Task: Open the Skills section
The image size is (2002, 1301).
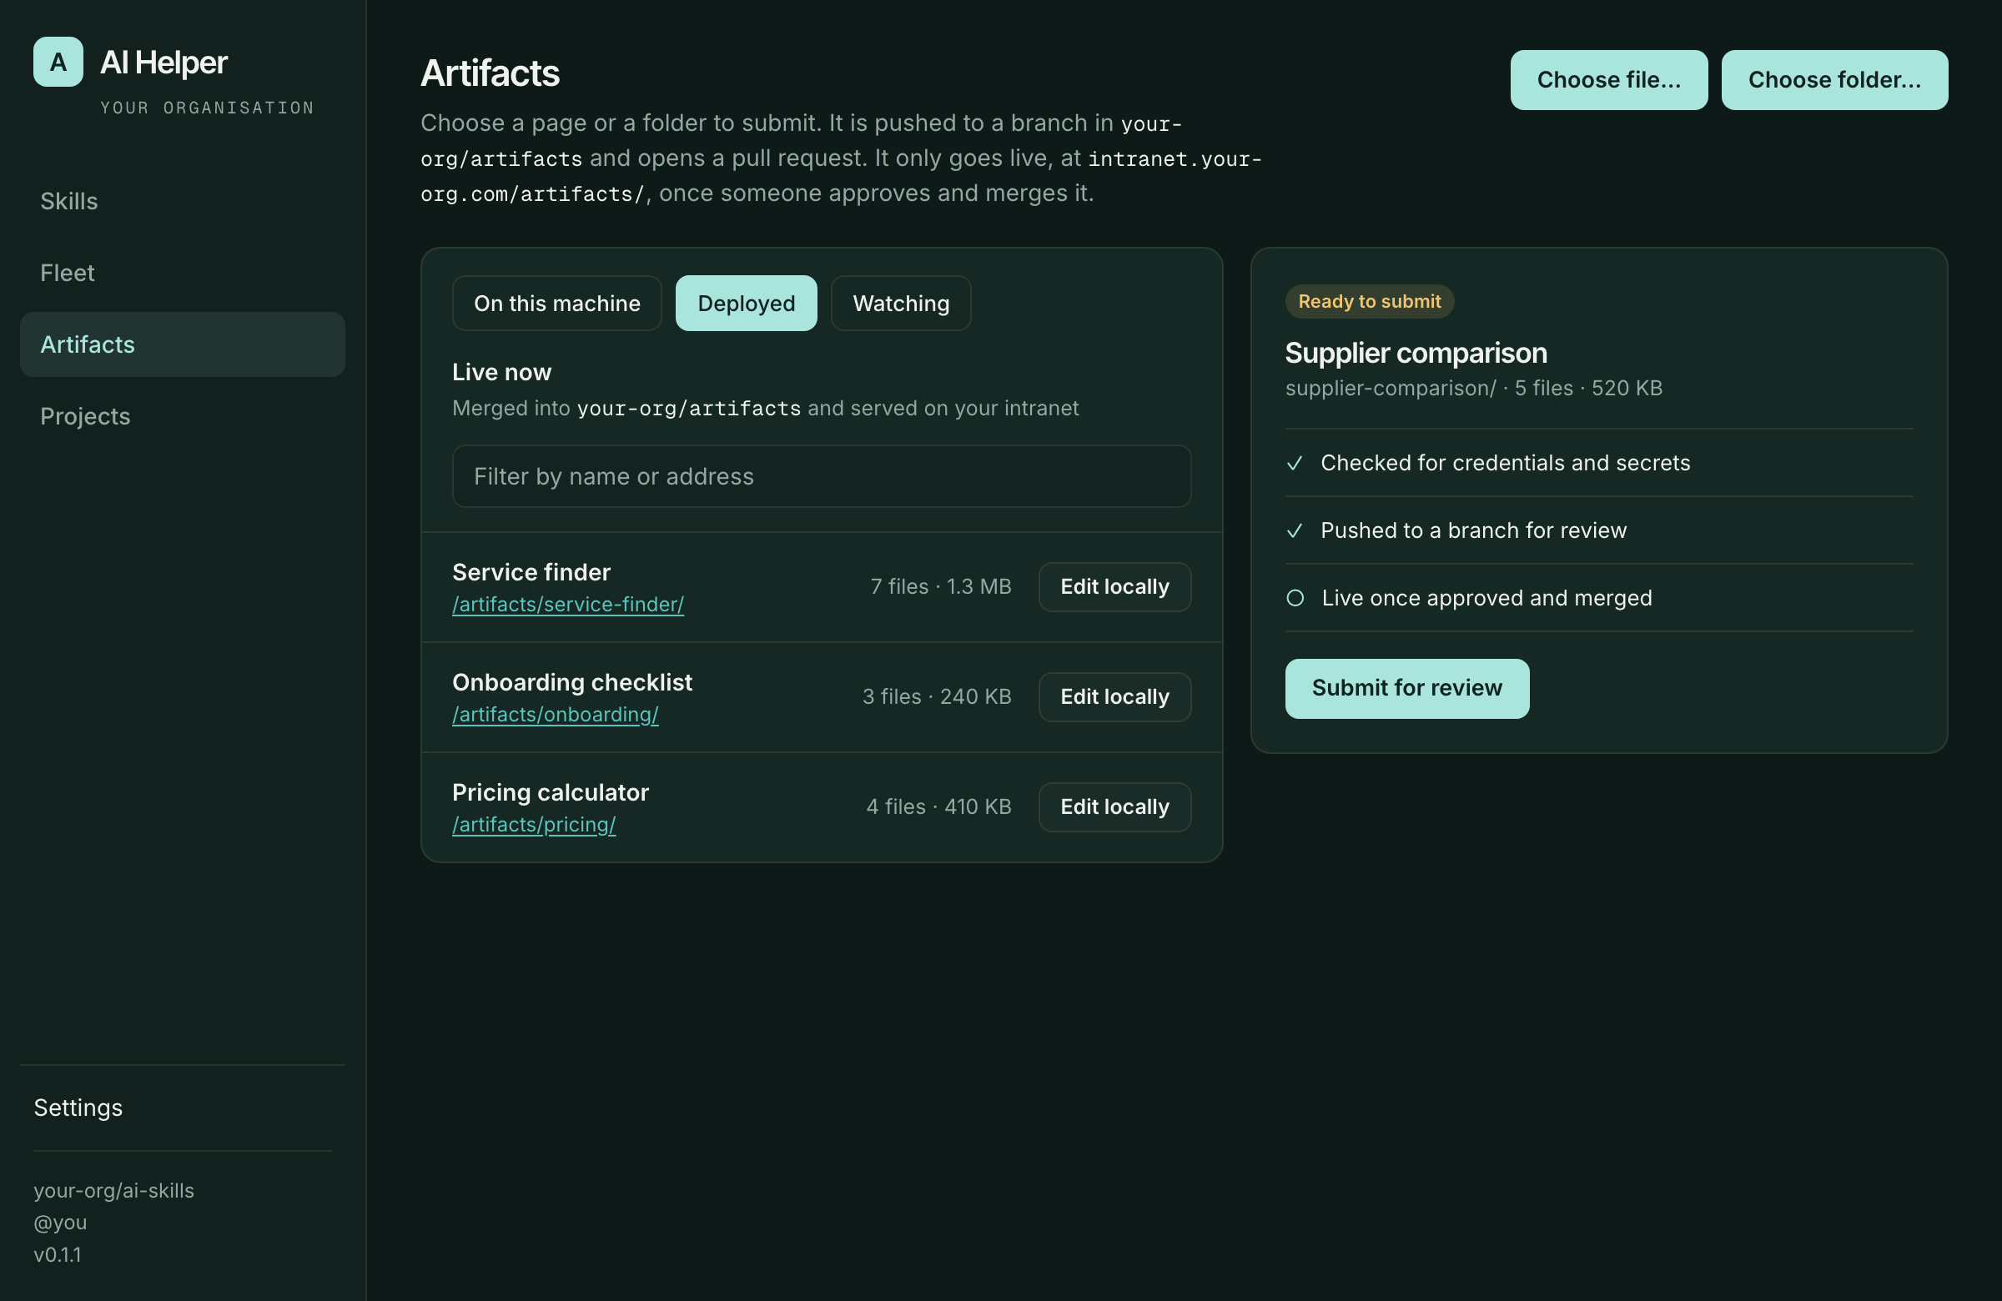Action: [183, 201]
